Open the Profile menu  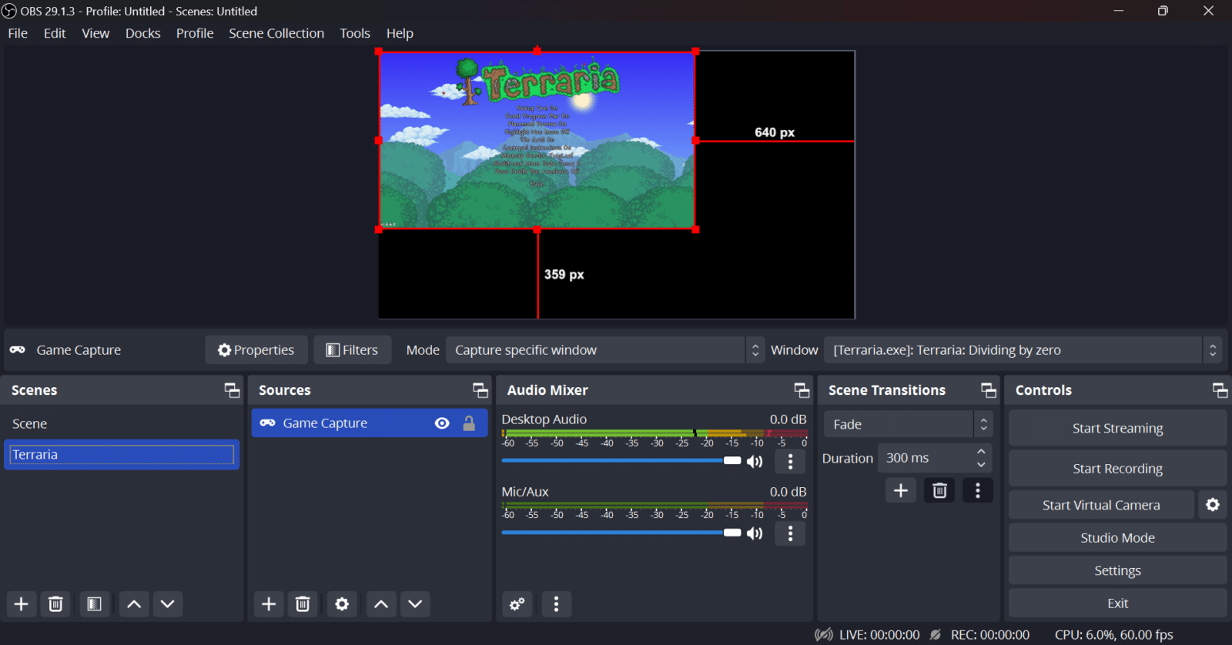click(195, 33)
